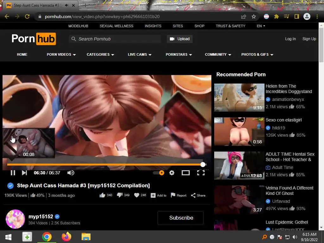
Task: Open File Explorer from the taskbar
Action: coord(86,237)
